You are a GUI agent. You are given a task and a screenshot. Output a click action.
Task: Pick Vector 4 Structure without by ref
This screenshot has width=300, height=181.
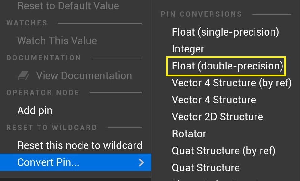[x=214, y=100]
